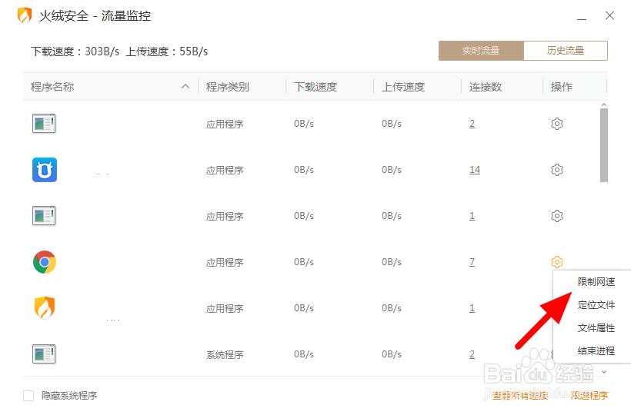Choose 结束进程 from the context menu
The height and width of the screenshot is (415, 631).
point(596,351)
